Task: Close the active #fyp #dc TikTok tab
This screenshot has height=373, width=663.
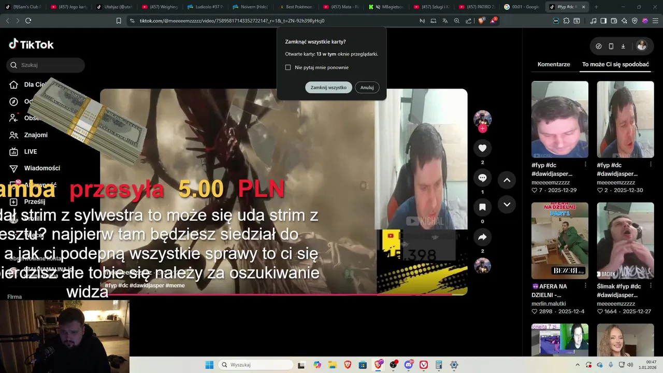Action: pos(584,7)
